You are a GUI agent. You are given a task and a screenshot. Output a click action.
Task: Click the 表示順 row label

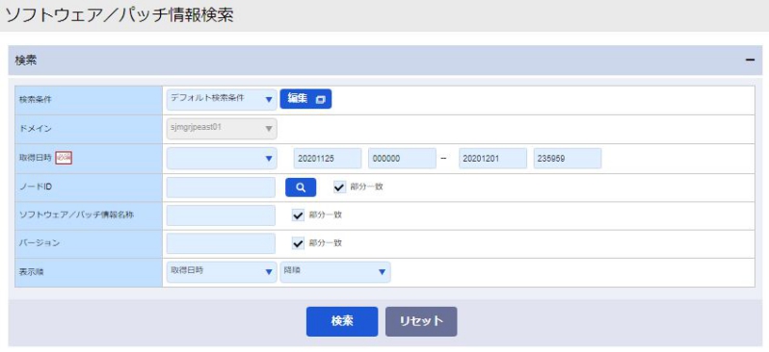[32, 272]
